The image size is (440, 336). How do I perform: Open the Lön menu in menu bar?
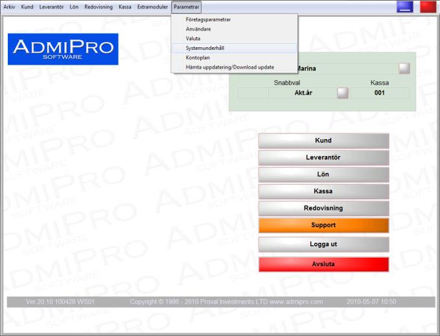(x=74, y=6)
